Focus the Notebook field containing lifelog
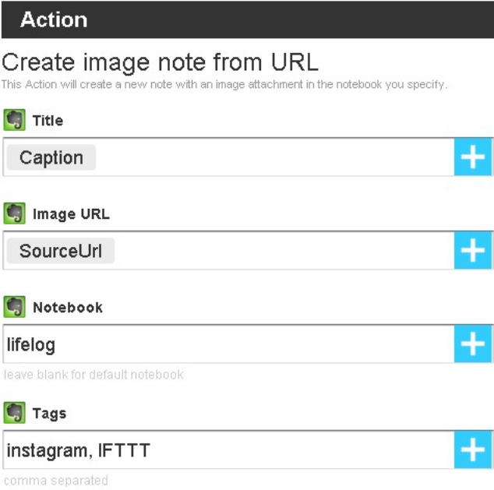The width and height of the screenshot is (494, 490). tap(226, 344)
